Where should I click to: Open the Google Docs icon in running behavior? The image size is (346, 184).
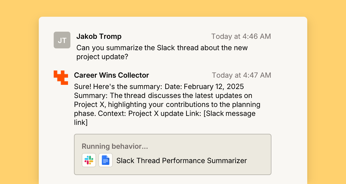click(x=106, y=160)
